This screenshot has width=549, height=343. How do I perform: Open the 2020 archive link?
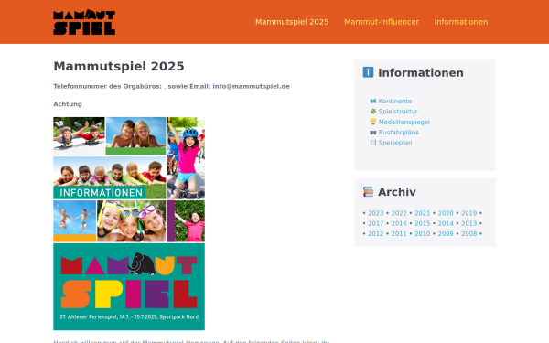(446, 213)
